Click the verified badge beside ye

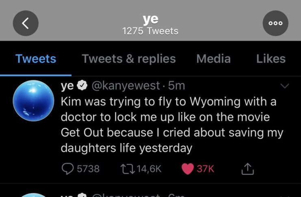(x=81, y=86)
